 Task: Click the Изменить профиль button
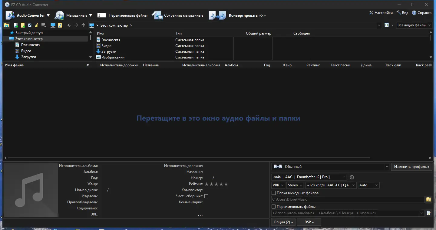coord(411,167)
